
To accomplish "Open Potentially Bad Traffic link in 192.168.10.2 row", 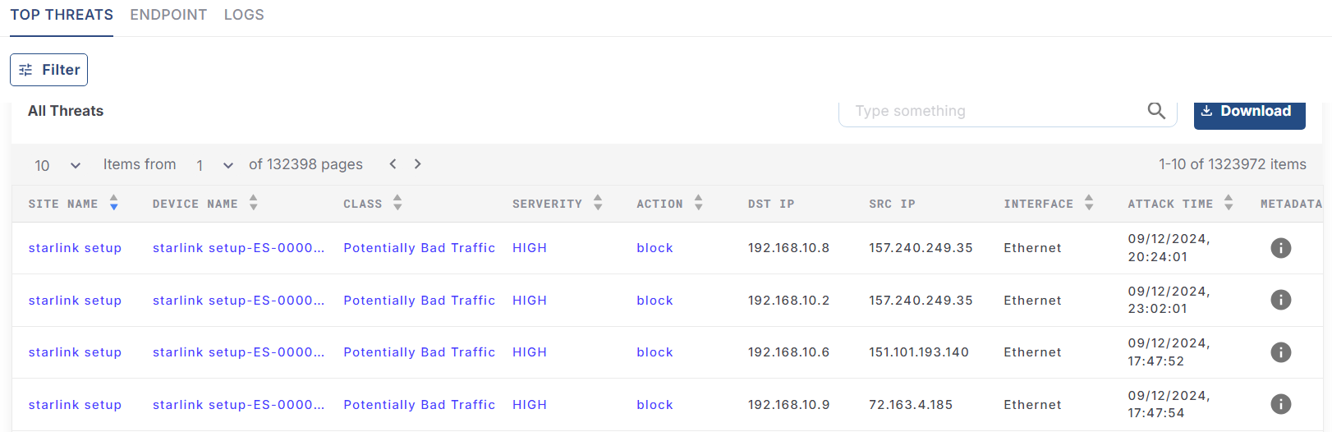I will (419, 301).
